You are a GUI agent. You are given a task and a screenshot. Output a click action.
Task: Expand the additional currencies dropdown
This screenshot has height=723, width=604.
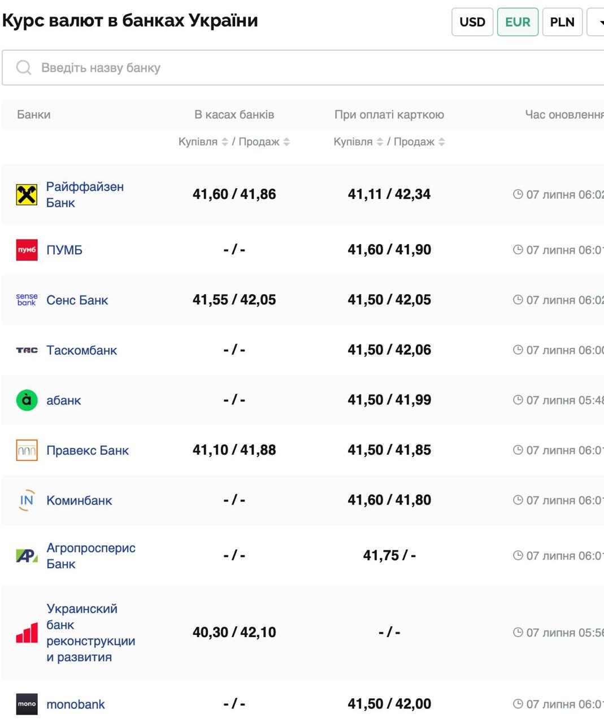tap(598, 22)
